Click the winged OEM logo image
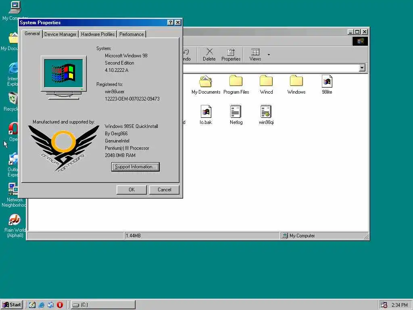The height and width of the screenshot is (310, 413). [x=63, y=148]
